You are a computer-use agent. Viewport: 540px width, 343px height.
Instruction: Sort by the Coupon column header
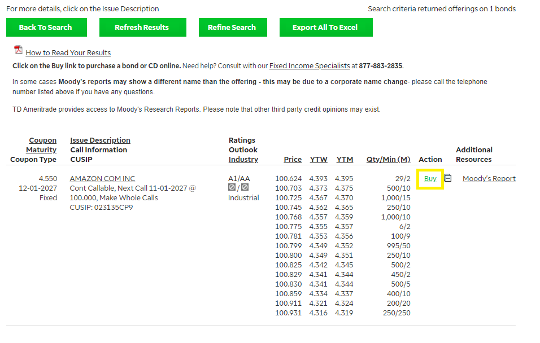43,140
